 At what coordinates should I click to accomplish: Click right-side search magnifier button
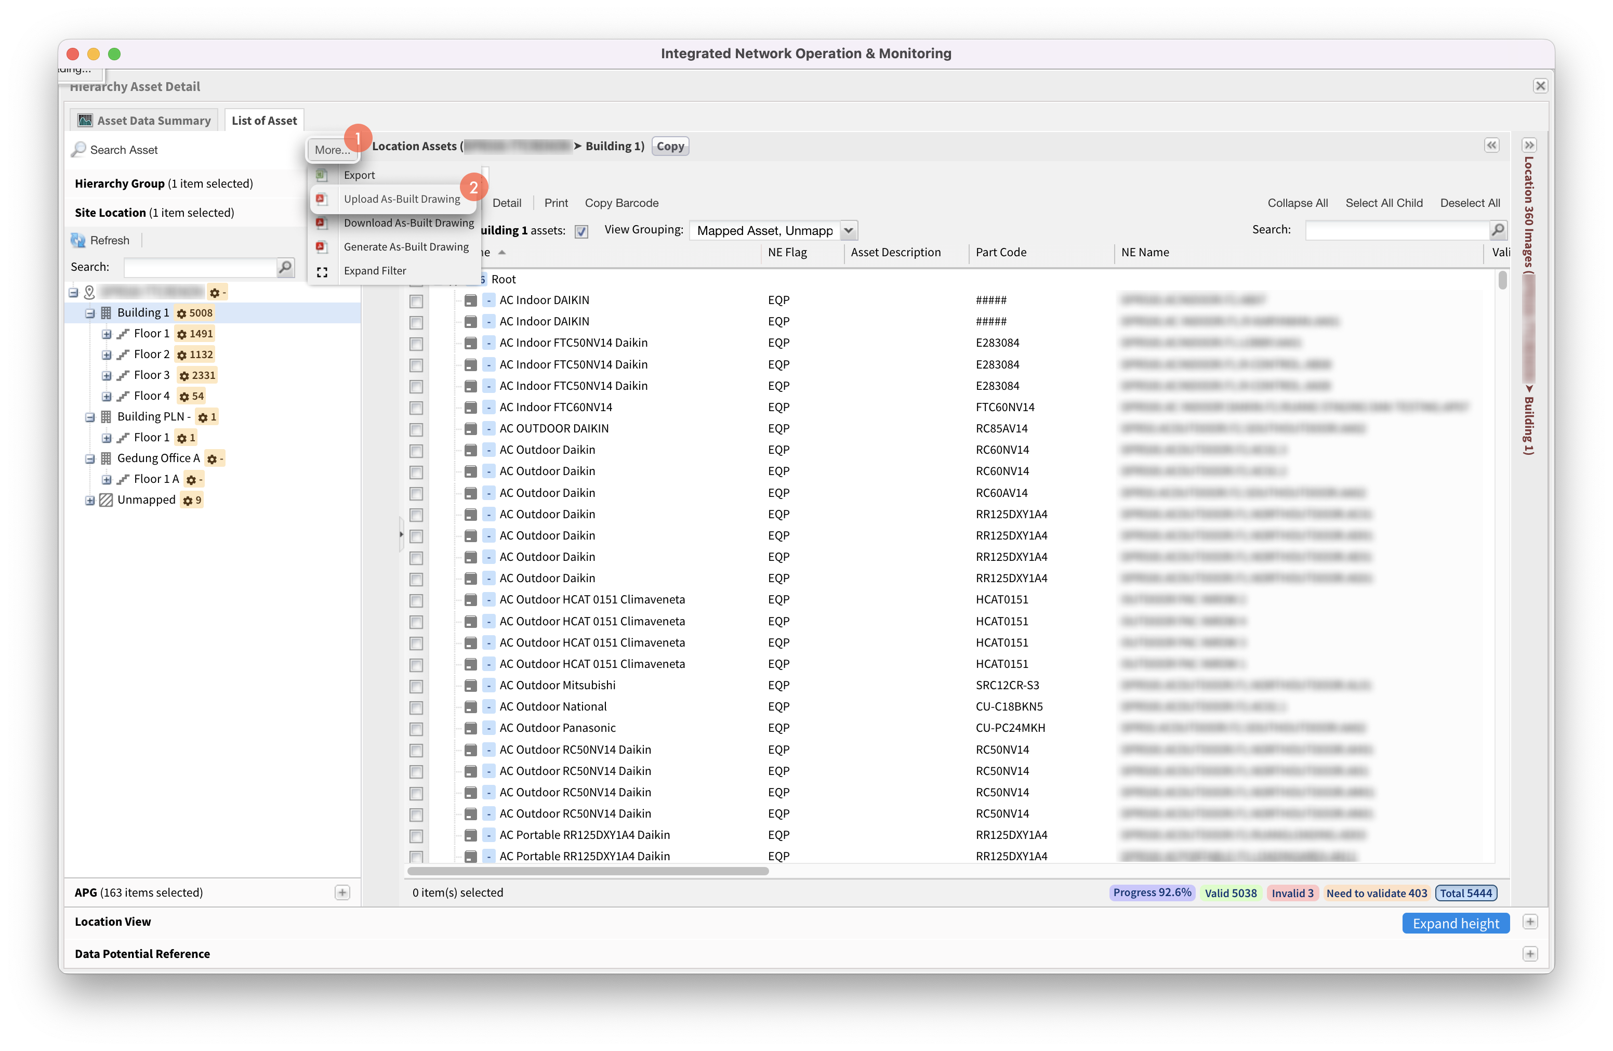1498,231
